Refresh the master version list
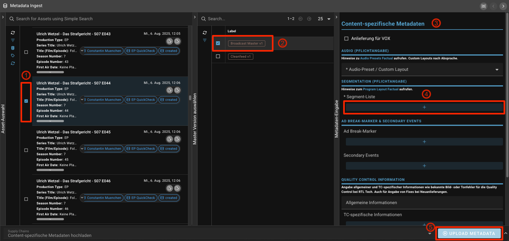This screenshot has width=509, height=241. click(205, 33)
